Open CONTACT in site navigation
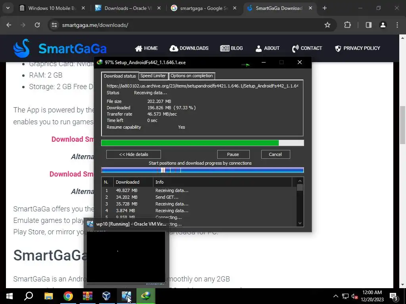This screenshot has height=304, width=406. click(307, 48)
